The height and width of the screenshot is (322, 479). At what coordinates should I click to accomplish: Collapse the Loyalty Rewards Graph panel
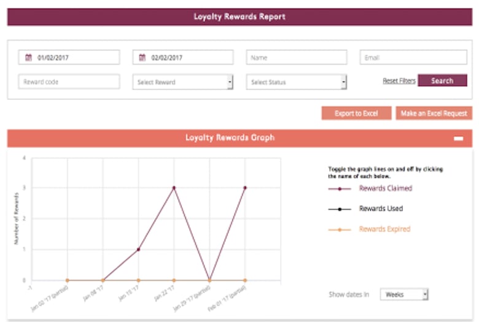[458, 139]
